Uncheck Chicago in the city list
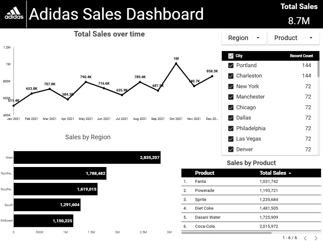 tap(231, 107)
